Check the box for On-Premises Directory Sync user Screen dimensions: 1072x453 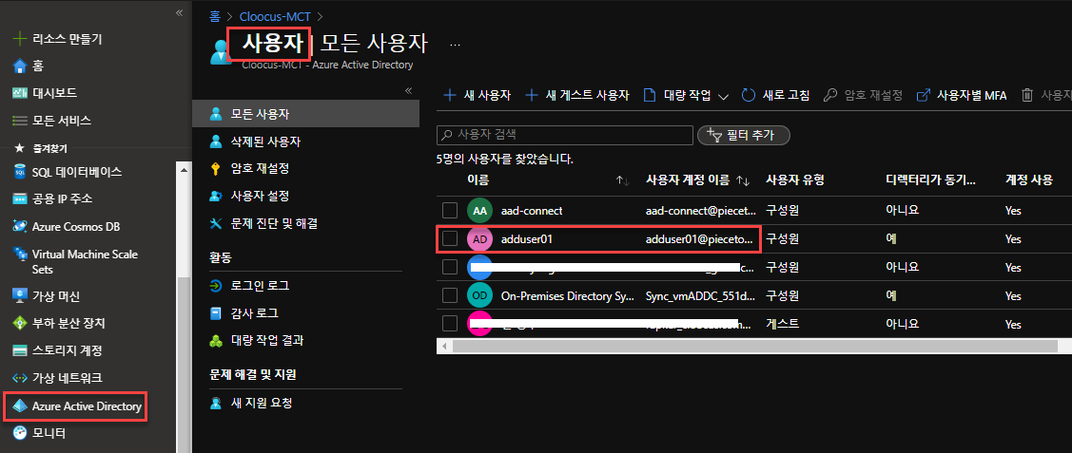point(449,295)
